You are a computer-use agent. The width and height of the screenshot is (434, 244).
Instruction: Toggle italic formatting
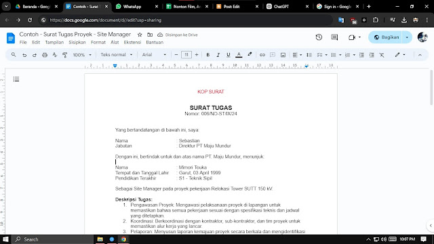(x=218, y=55)
